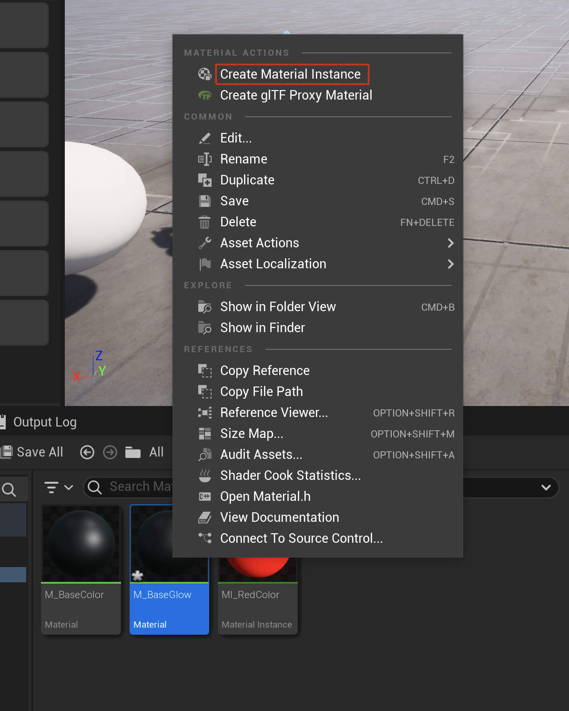Click the content browser folder icon
This screenshot has width=569, height=711.
[133, 452]
